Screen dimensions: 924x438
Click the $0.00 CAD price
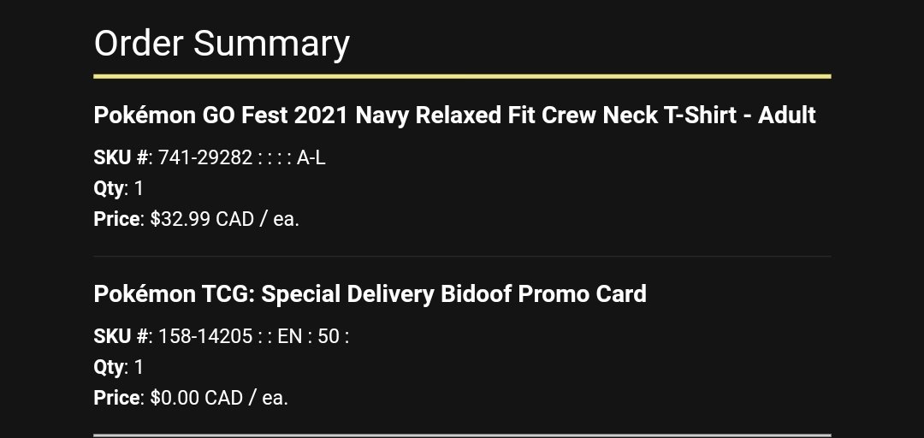pos(219,398)
